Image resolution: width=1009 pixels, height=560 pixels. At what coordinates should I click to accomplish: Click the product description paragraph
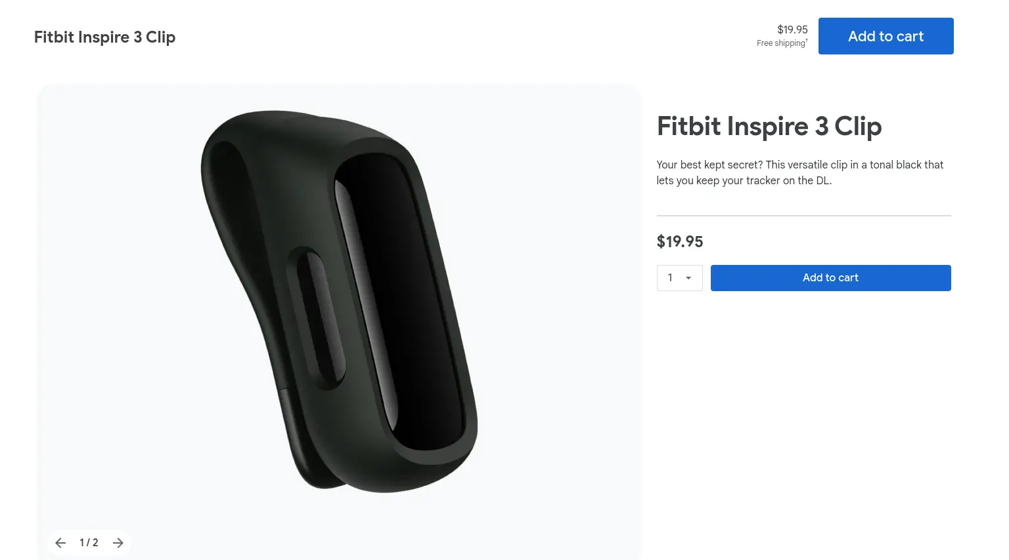point(800,172)
